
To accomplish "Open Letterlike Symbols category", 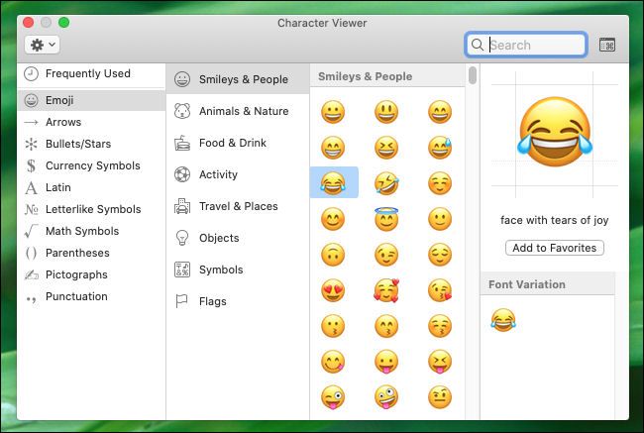I will pos(91,209).
